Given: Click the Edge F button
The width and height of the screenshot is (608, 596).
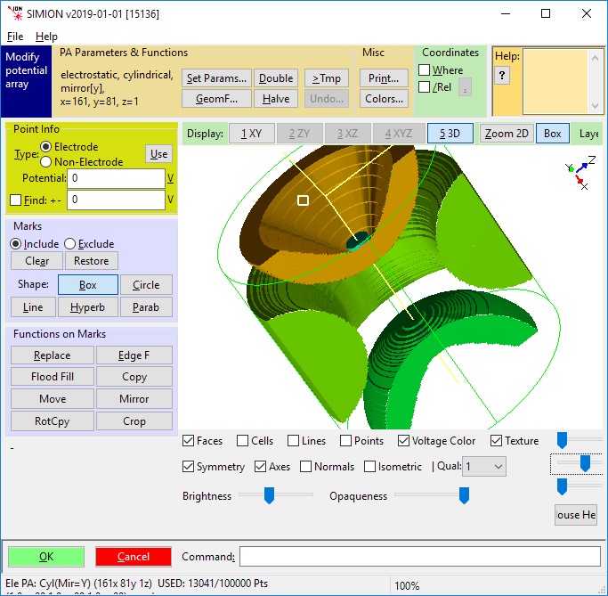Looking at the screenshot, I should point(134,355).
